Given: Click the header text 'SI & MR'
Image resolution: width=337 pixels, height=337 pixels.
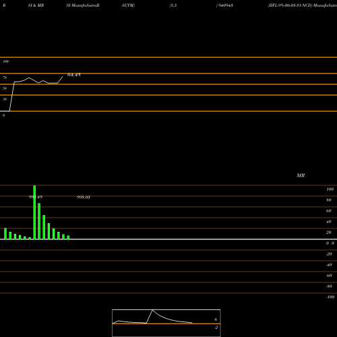Looking at the screenshot, I should point(36,5).
